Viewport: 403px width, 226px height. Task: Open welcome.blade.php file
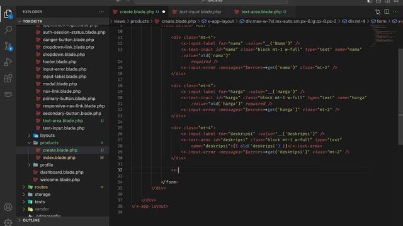[60, 180]
